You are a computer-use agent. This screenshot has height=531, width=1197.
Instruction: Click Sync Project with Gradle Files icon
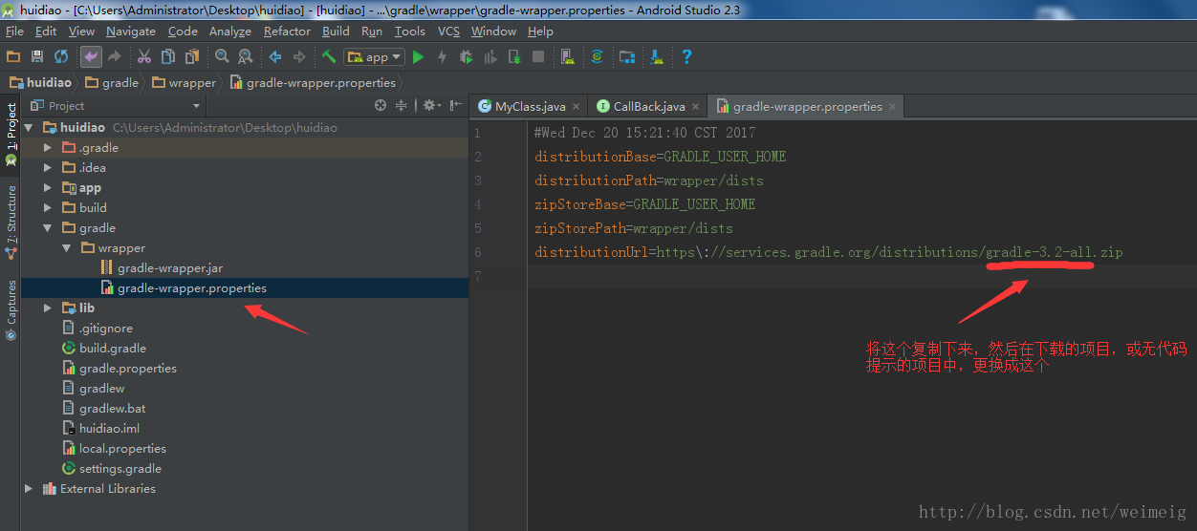click(x=598, y=57)
